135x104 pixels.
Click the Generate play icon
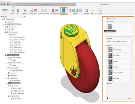tap(73, 10)
